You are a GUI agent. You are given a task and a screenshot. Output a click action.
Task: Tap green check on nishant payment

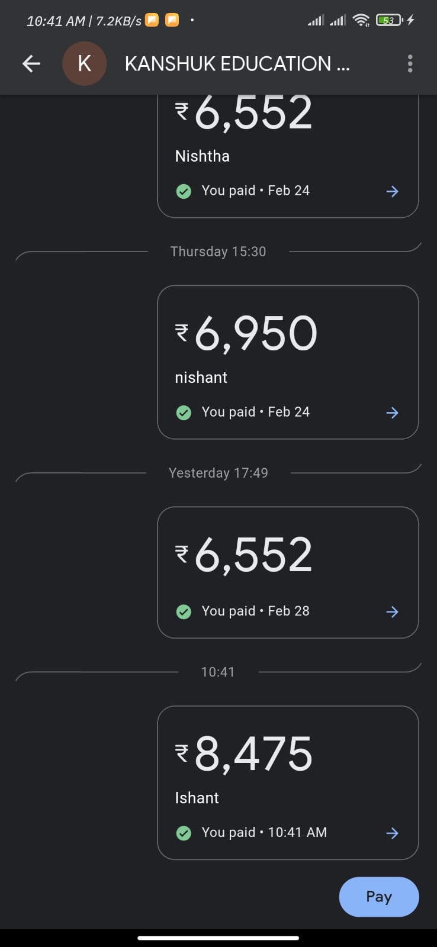[x=184, y=413]
